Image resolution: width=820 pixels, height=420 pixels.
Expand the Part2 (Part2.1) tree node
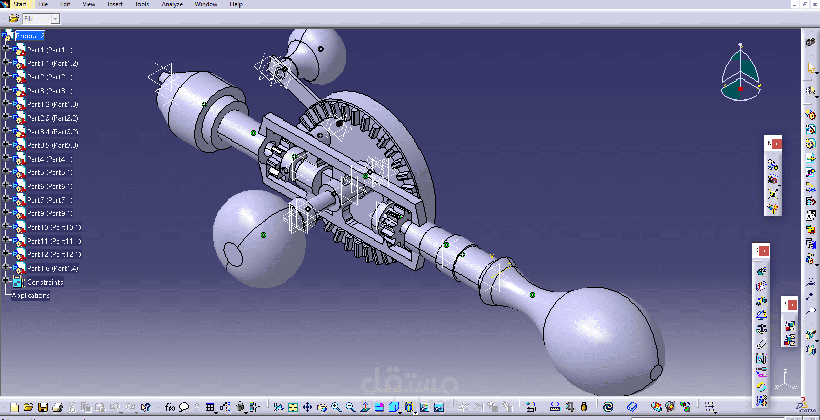coord(6,76)
